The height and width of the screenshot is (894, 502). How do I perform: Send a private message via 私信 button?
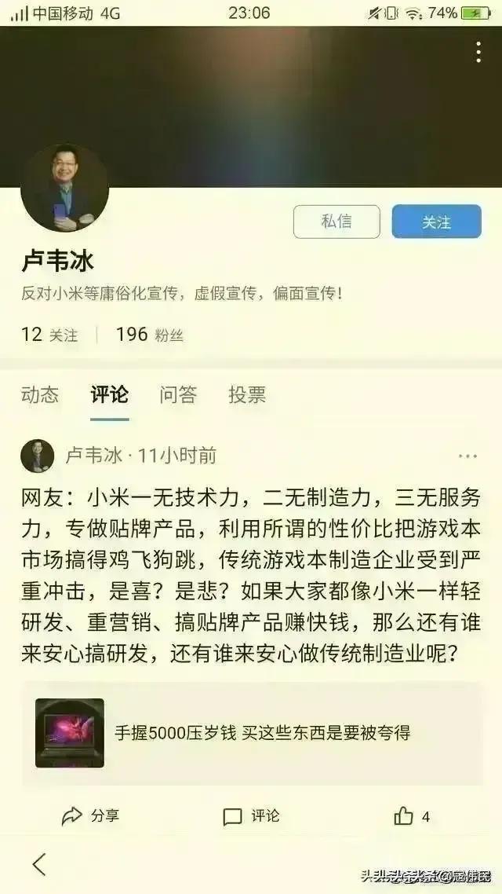point(336,222)
